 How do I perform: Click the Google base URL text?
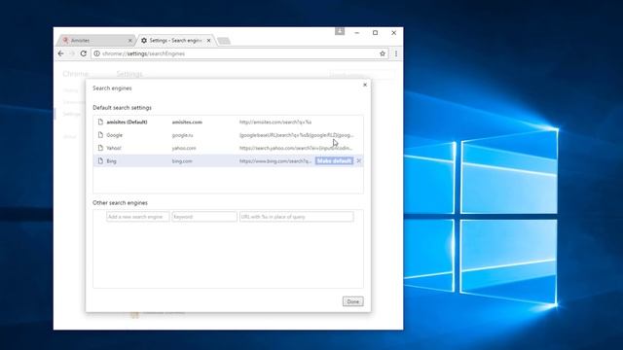pyautogui.click(x=296, y=135)
